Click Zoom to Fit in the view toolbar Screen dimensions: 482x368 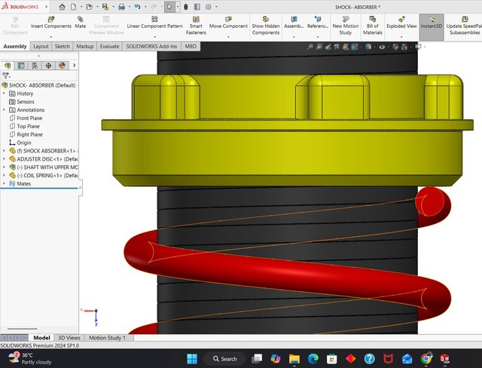click(310, 47)
